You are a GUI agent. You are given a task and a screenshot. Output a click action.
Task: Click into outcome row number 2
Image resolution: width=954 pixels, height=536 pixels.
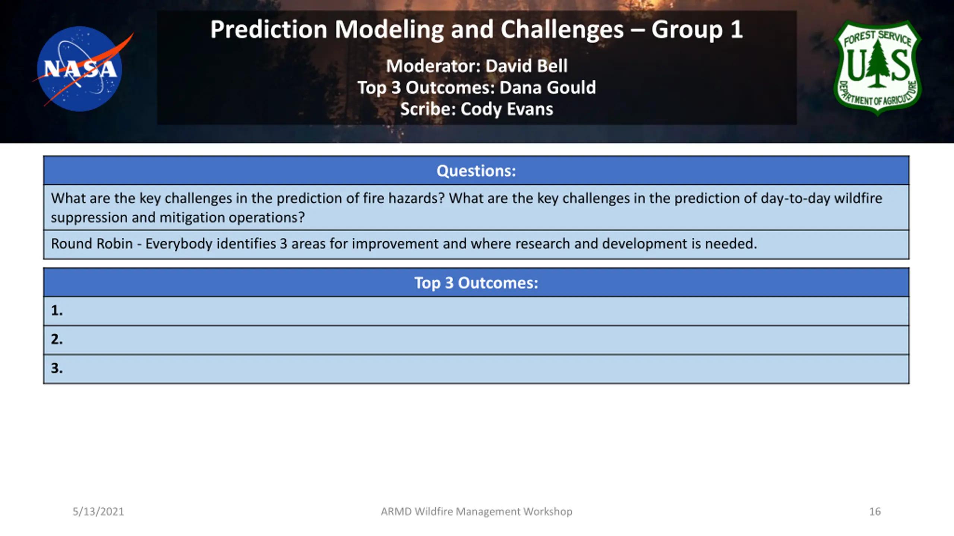point(476,340)
